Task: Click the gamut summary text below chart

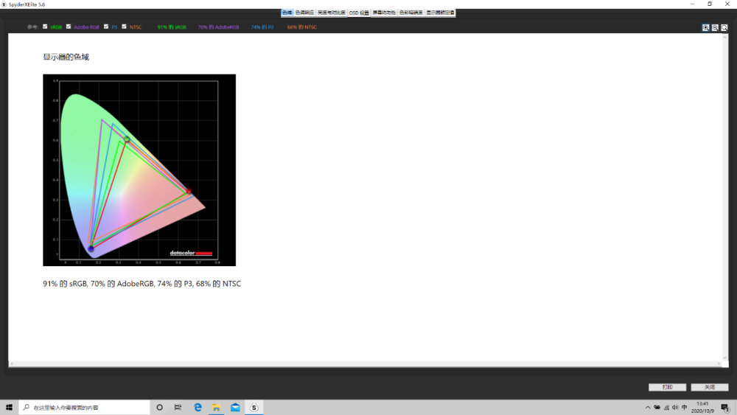Action: pos(142,284)
